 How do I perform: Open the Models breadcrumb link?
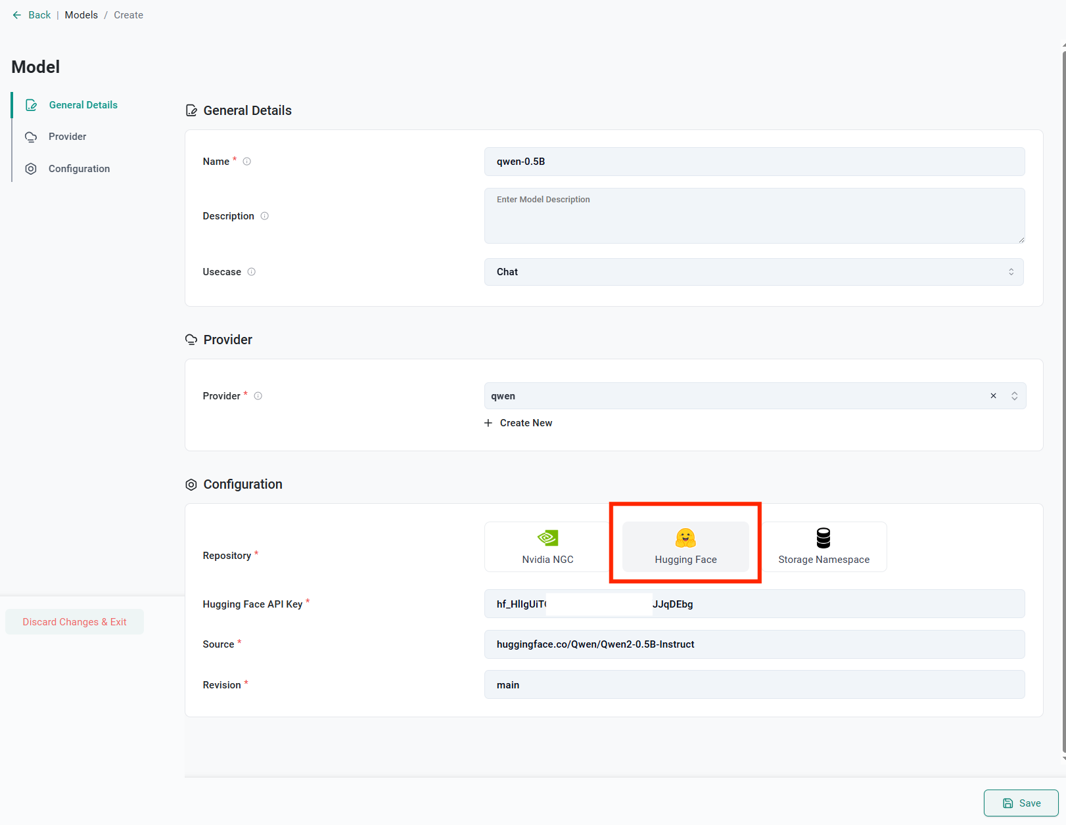click(81, 15)
